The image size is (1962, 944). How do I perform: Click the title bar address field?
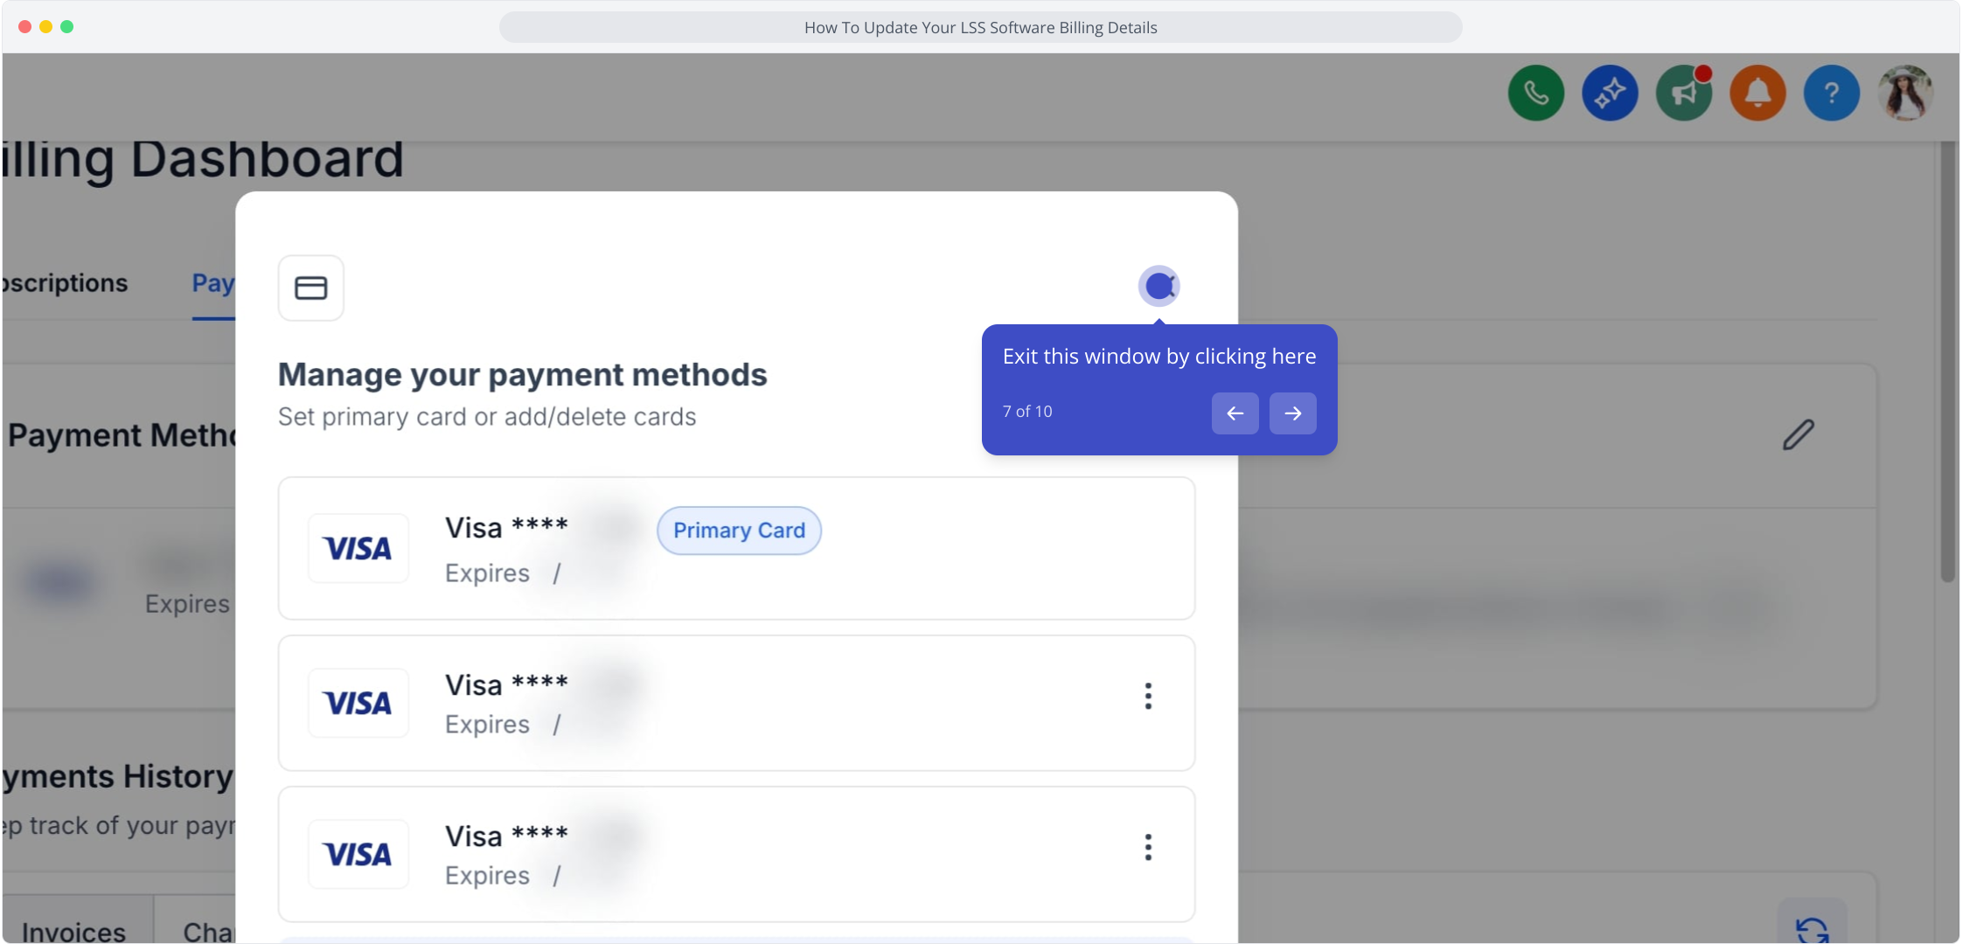[980, 27]
